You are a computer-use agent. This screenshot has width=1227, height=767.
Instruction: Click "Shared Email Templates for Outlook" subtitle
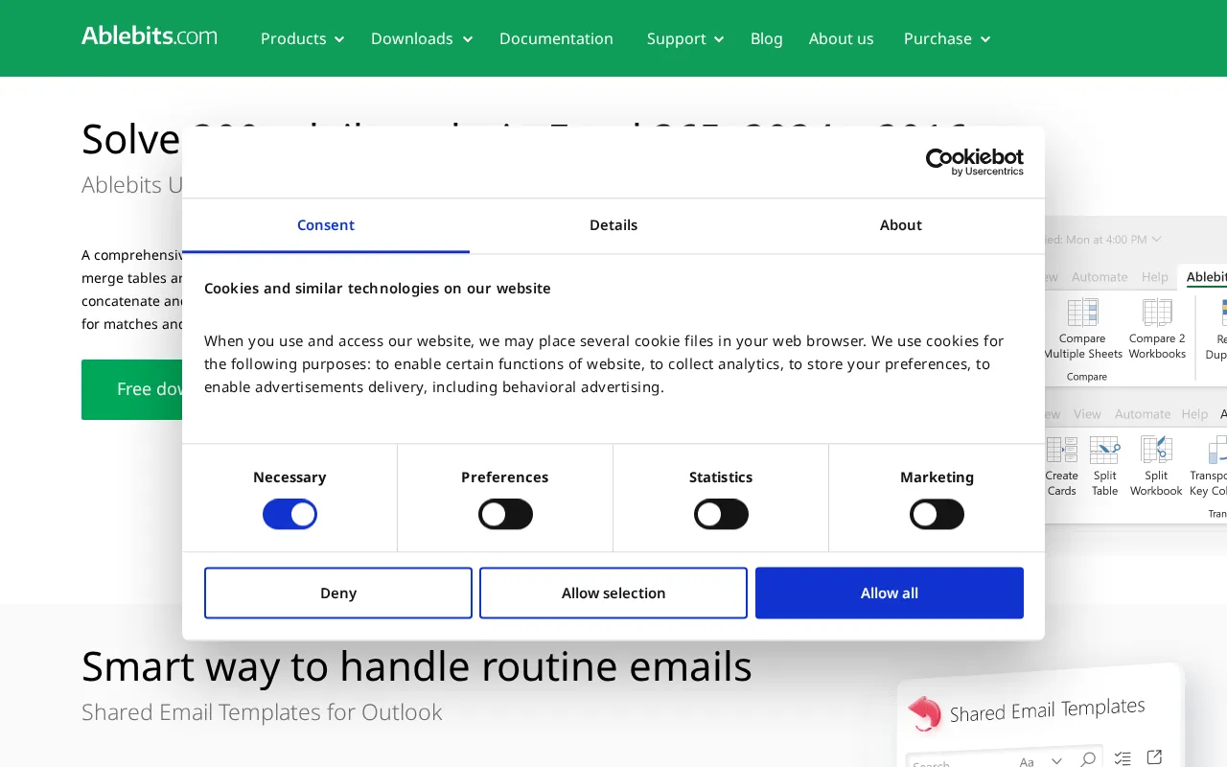point(262,712)
